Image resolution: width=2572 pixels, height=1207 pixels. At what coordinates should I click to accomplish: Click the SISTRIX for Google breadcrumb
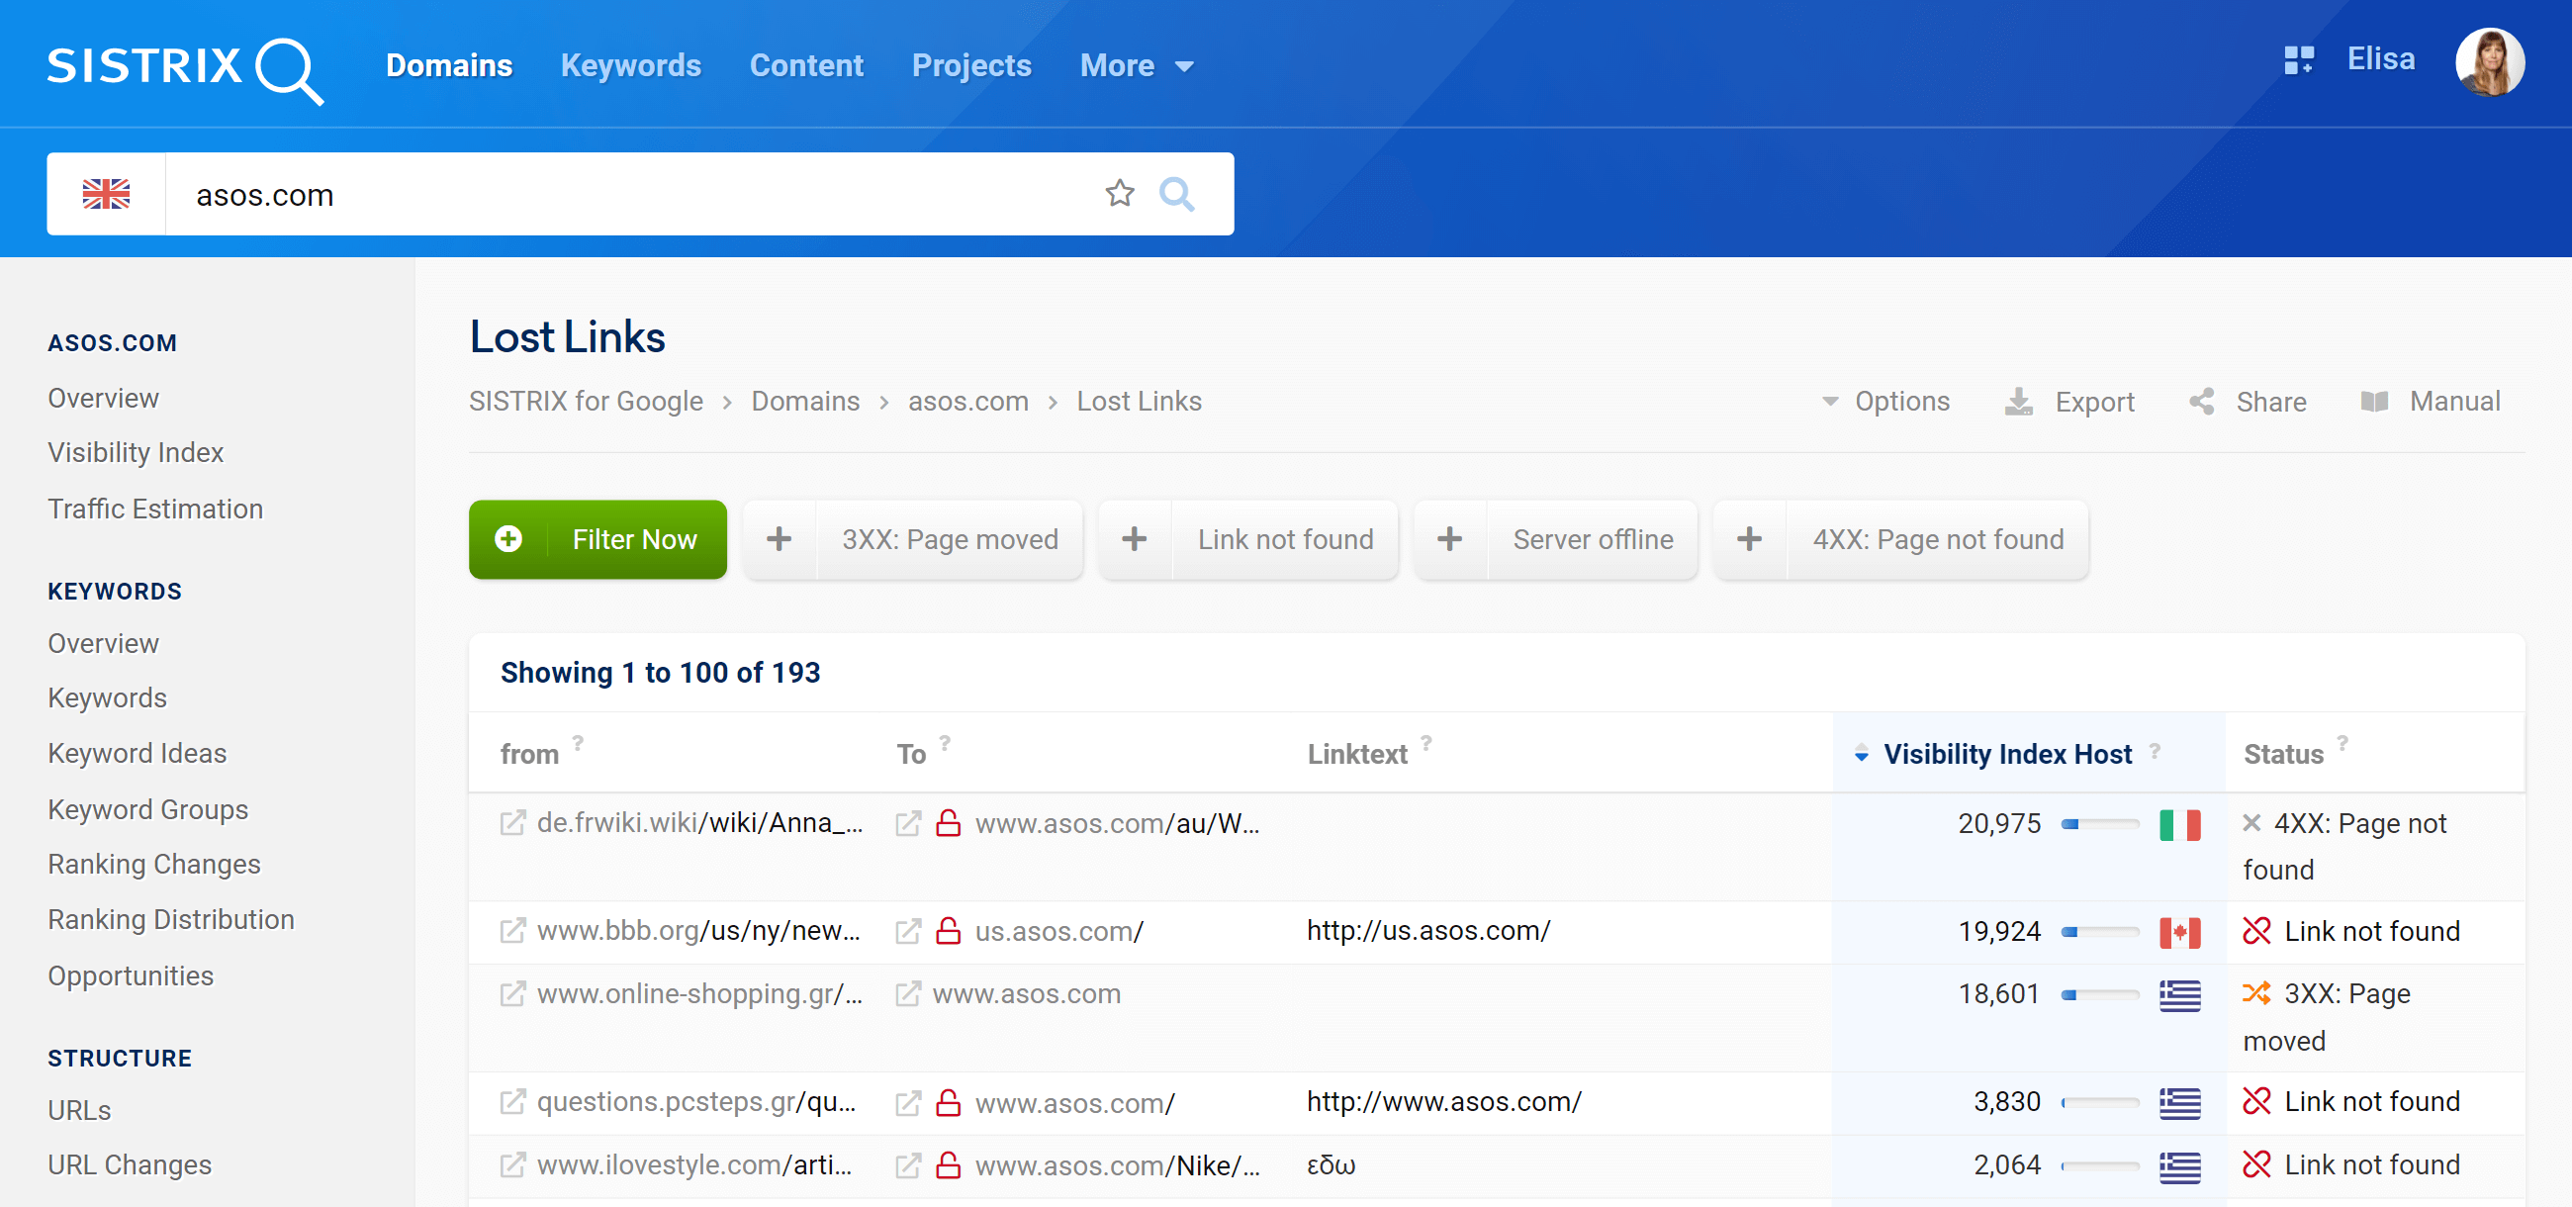click(586, 402)
